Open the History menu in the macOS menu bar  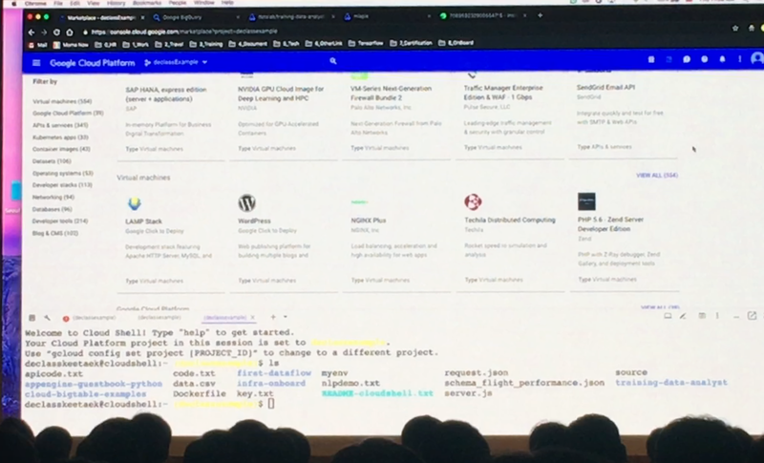116,3
